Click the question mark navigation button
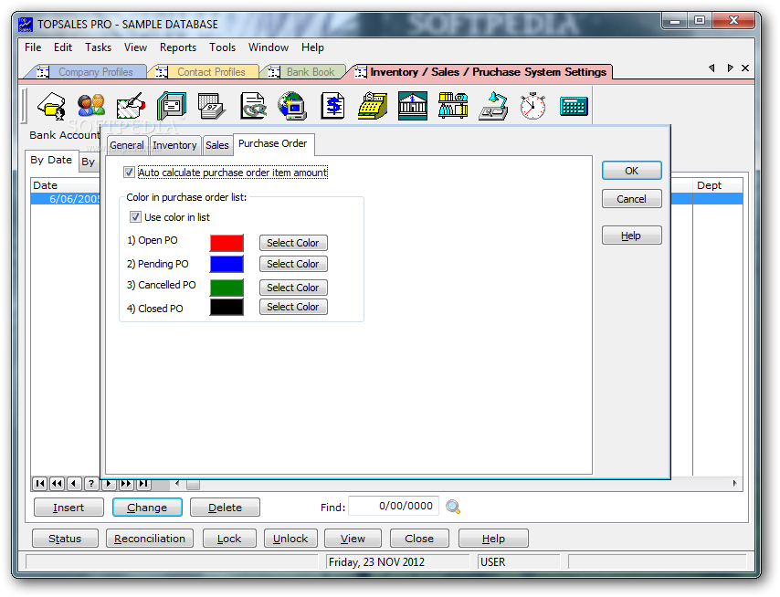Viewport: 780px width, 597px height. [91, 483]
